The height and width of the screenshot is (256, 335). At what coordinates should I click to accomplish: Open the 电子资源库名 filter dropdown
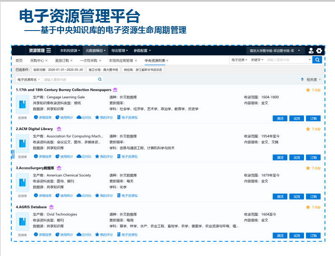coord(29,79)
